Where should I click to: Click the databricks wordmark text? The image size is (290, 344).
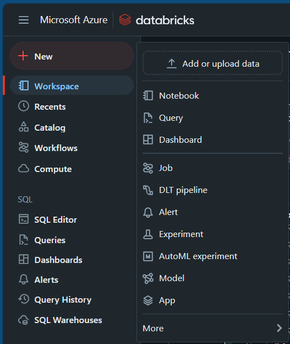pyautogui.click(x=165, y=20)
